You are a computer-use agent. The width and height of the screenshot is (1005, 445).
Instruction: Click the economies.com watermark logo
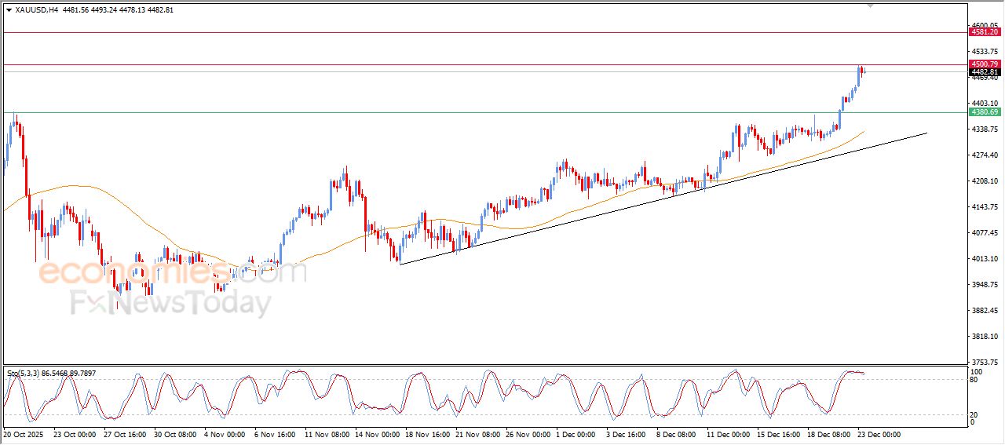click(x=171, y=273)
